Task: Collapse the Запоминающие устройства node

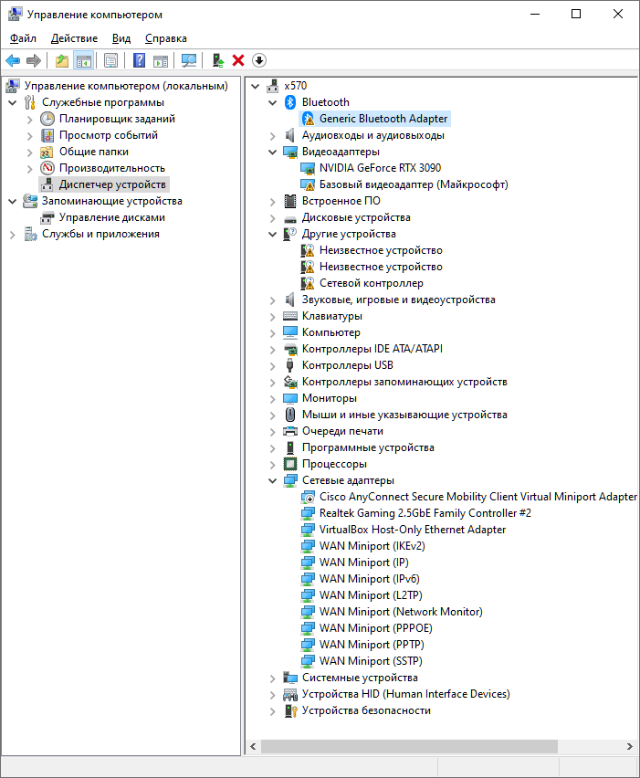Action: (x=13, y=202)
